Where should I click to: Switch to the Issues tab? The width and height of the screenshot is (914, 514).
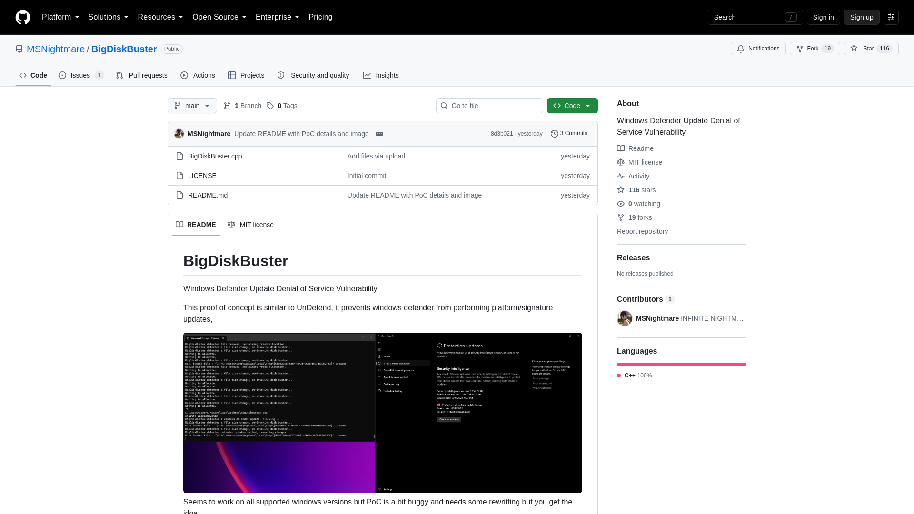(81, 75)
